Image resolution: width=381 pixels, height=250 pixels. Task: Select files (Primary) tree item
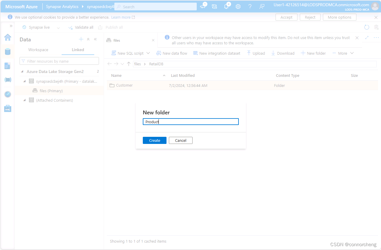(59, 91)
